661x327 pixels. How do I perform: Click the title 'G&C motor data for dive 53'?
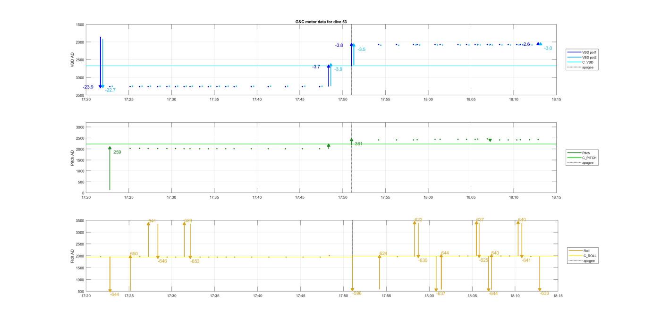[321, 22]
